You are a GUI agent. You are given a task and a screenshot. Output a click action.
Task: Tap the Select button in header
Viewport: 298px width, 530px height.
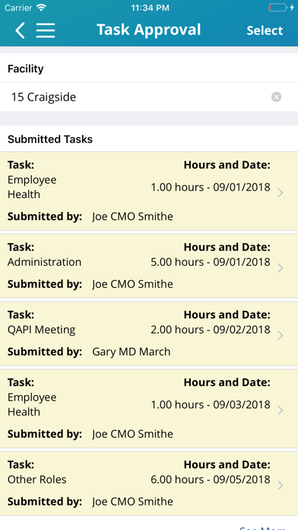(x=265, y=30)
